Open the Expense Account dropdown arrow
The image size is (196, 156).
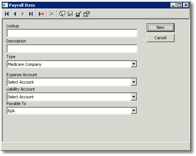click(134, 82)
